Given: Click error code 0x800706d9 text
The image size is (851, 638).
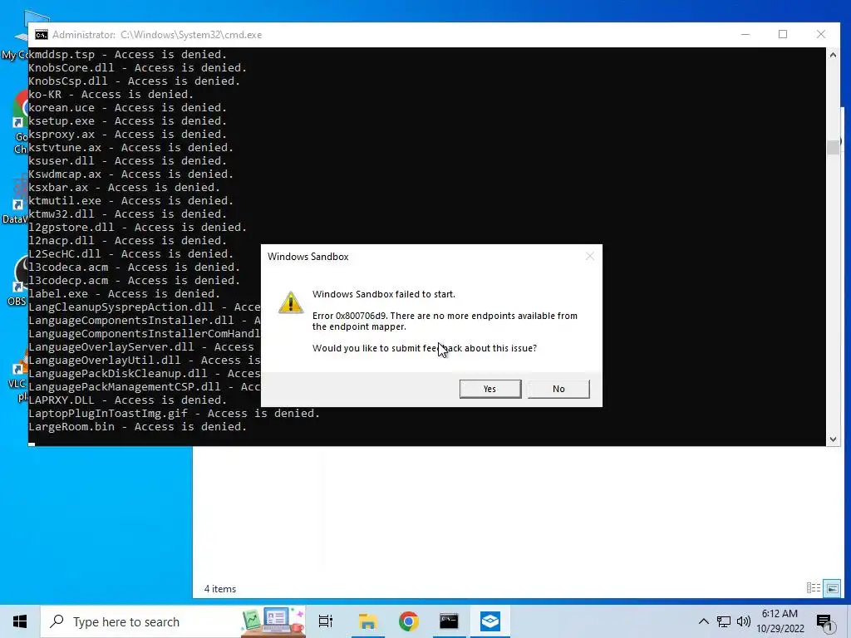Looking at the screenshot, I should [350, 316].
